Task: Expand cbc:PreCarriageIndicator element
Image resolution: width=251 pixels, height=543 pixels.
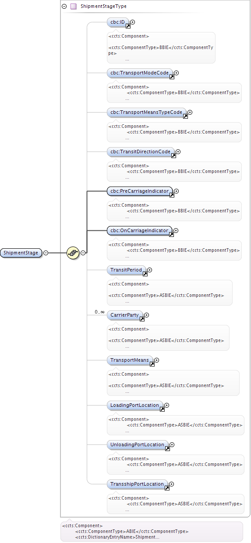Action: (x=177, y=191)
